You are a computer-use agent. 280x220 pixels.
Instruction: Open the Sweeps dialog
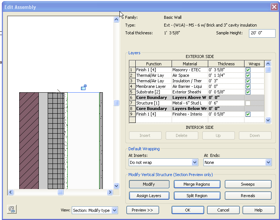248,184
